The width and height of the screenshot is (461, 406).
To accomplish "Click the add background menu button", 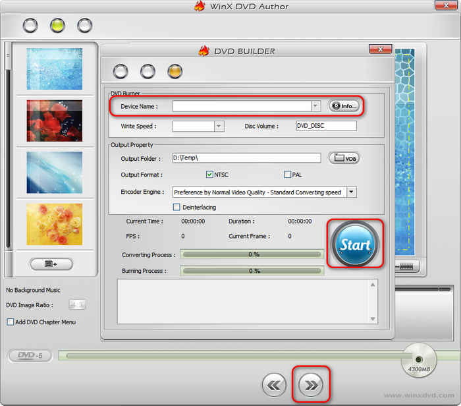I will (51, 264).
